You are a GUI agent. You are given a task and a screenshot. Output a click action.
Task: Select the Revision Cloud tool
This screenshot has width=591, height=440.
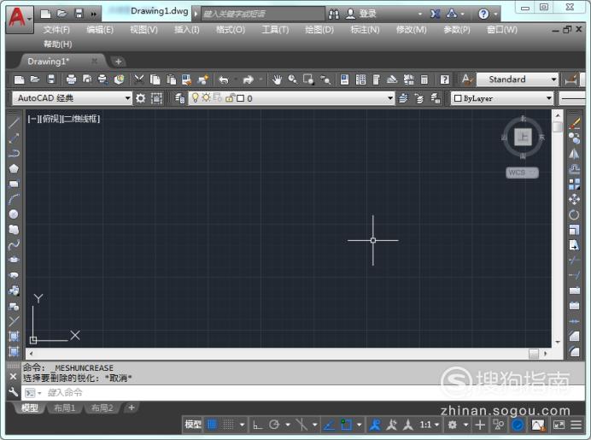[14, 230]
